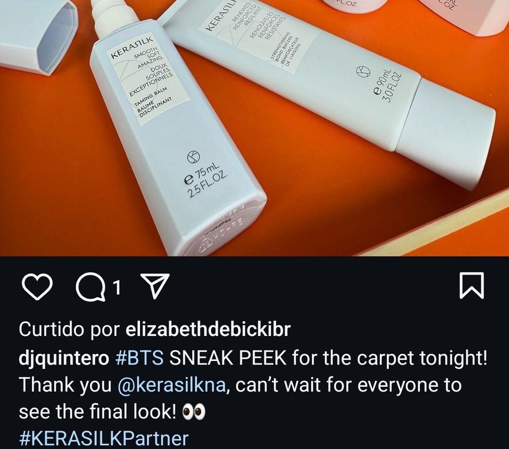Image resolution: width=509 pixels, height=449 pixels.
Task: Open the #KERASILKPartner hashtag
Action: [x=103, y=438]
